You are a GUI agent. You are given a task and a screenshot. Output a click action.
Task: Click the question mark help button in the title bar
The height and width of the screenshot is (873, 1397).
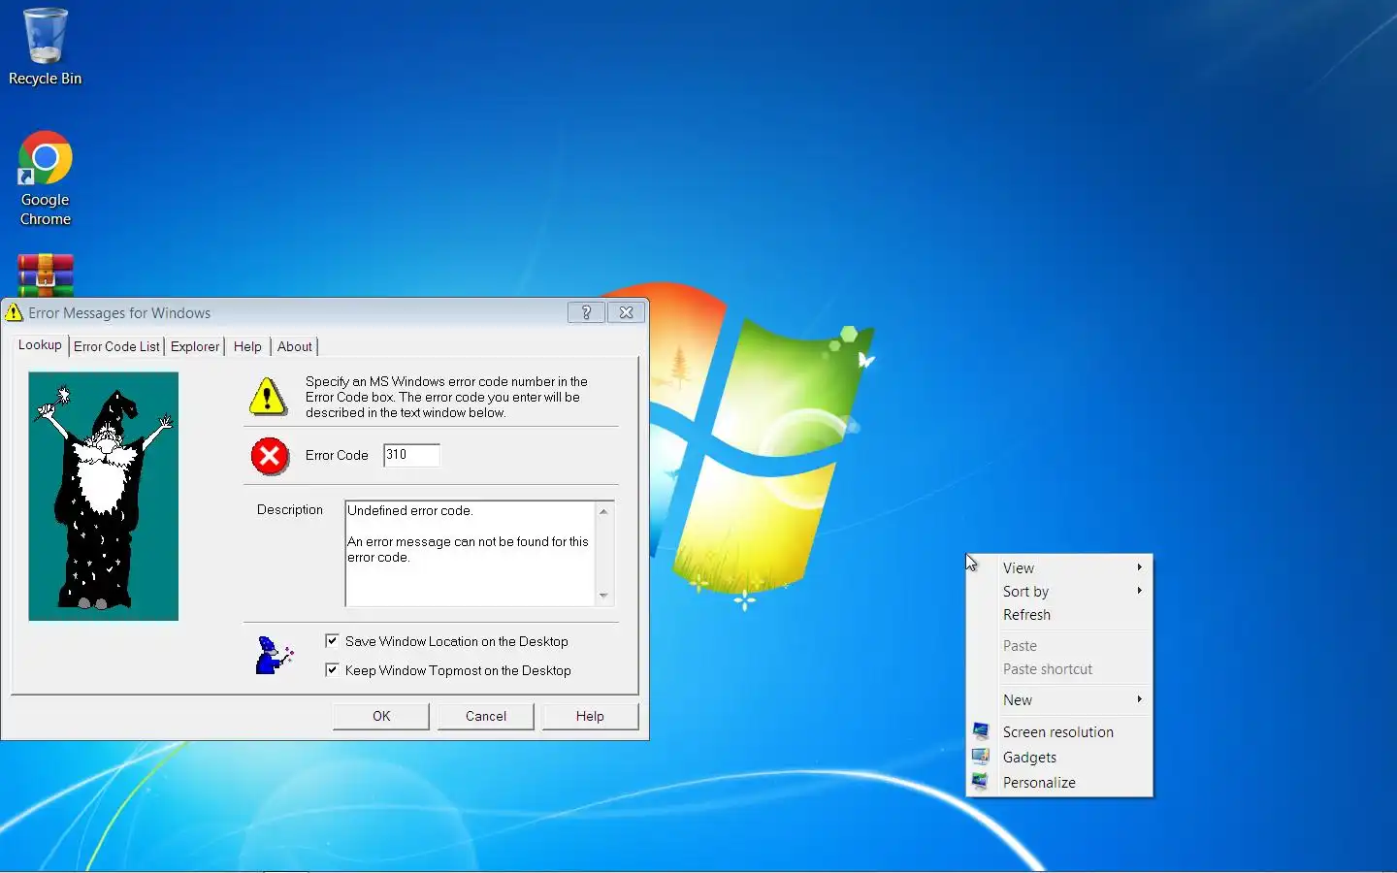(586, 312)
